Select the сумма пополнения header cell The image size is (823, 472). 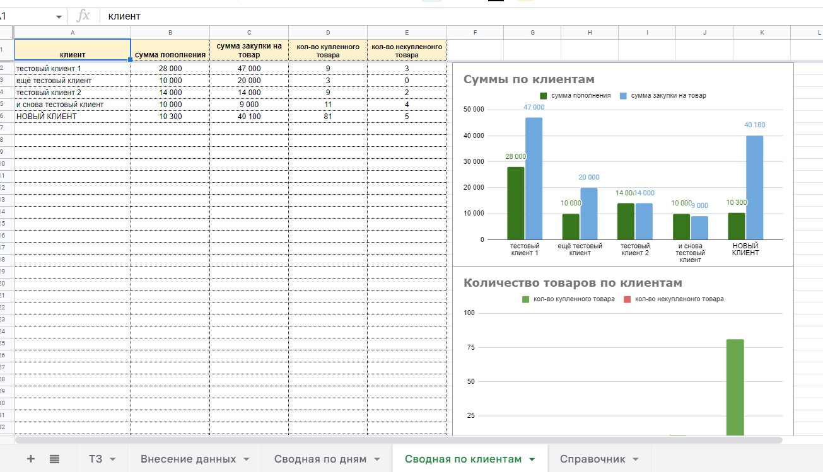point(170,50)
